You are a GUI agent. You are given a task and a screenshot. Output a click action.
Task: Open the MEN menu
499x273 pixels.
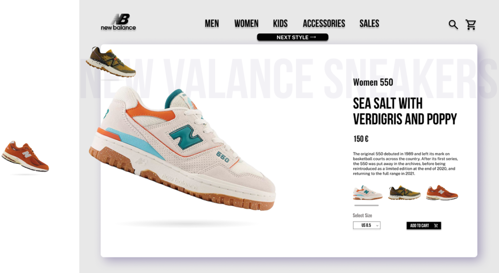211,23
